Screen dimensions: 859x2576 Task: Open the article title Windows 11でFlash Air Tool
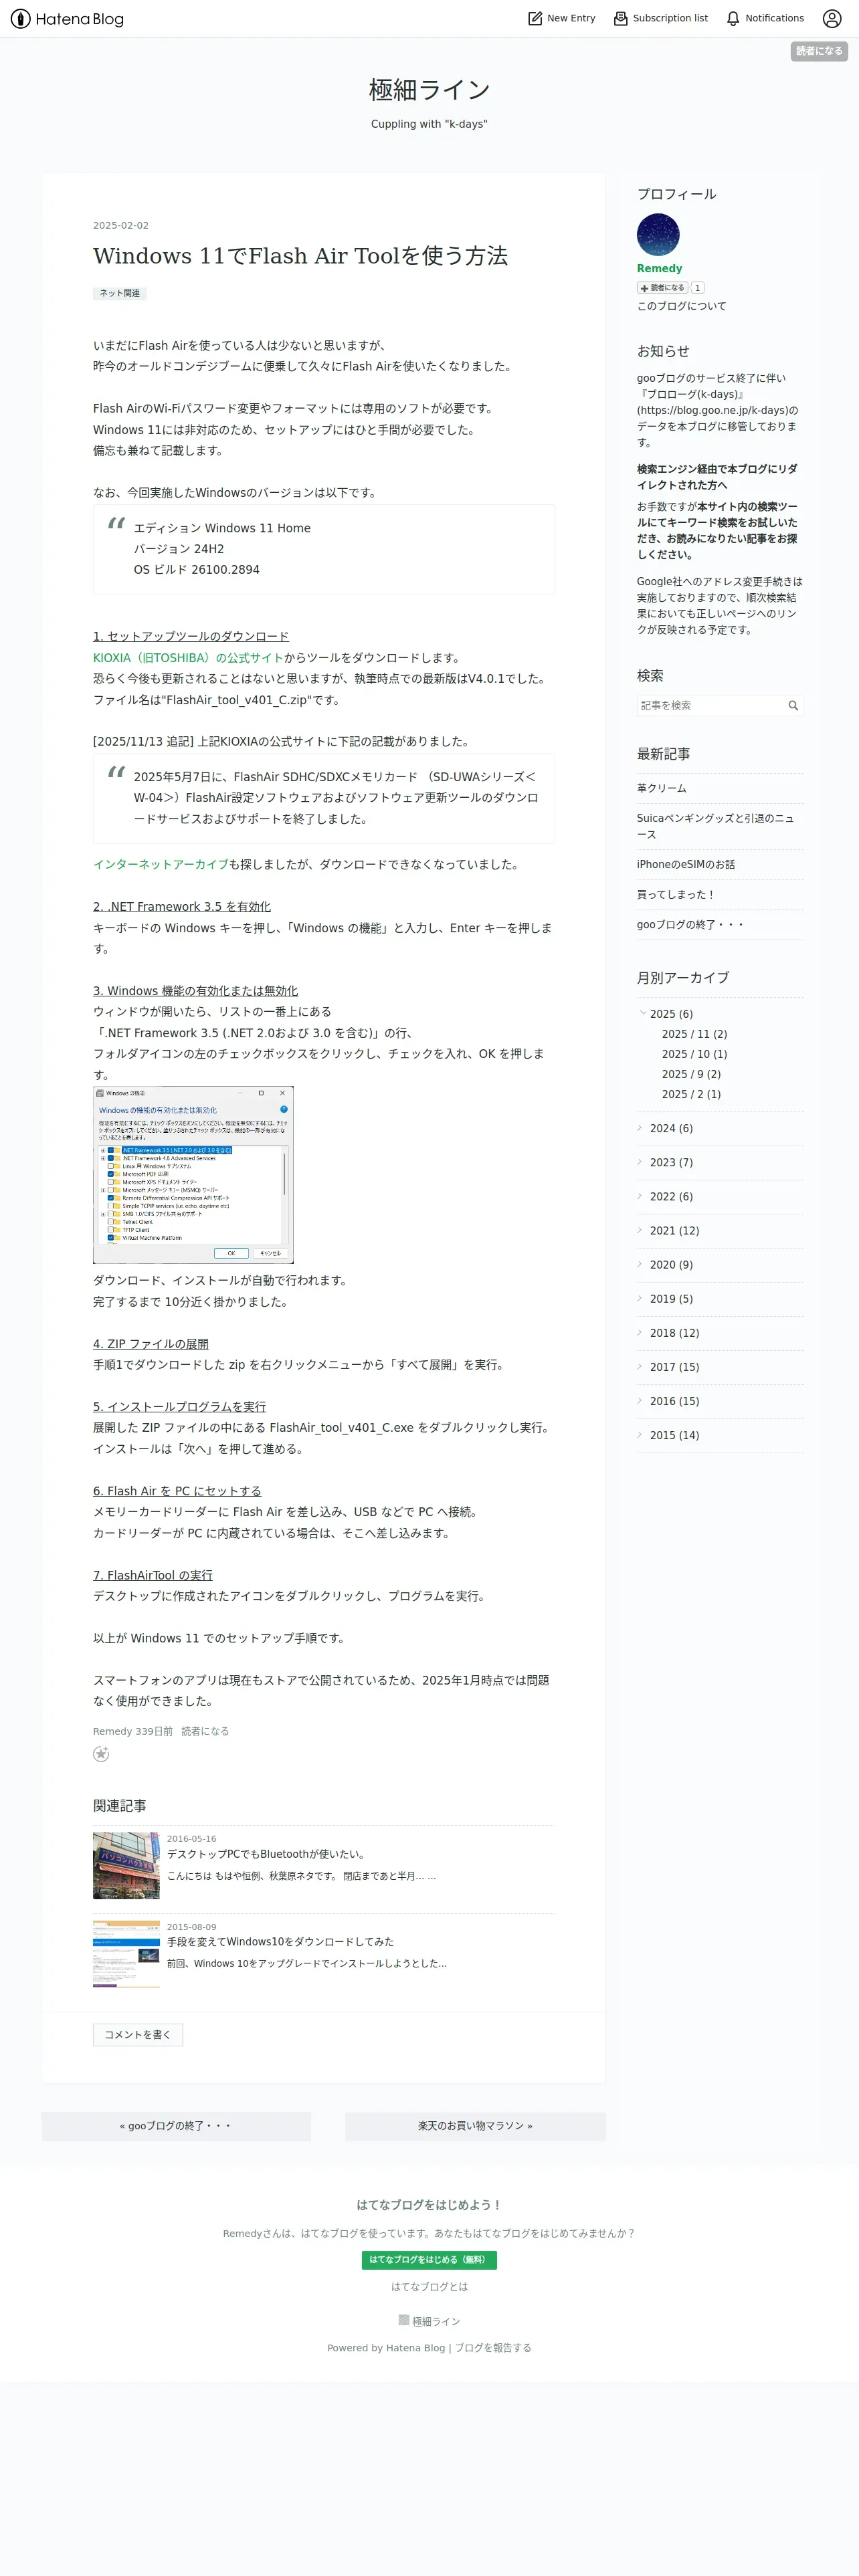click(x=300, y=256)
